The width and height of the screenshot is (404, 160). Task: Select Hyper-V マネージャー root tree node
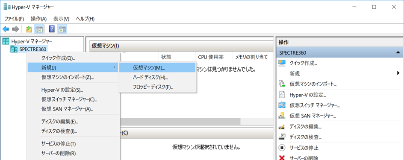[32, 41]
